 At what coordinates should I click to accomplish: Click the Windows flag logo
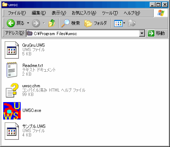(161, 13)
